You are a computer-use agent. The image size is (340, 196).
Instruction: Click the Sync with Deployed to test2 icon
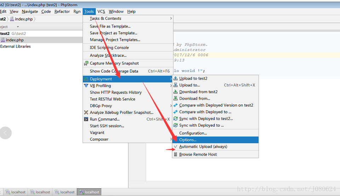[175, 118]
